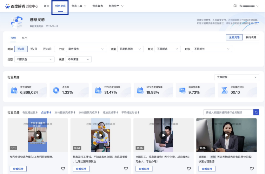Click the Baidu Marketing logo icon
The width and height of the screenshot is (265, 174).
coord(8,6)
